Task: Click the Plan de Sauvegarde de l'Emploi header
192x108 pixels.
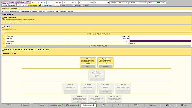Action: point(98,34)
